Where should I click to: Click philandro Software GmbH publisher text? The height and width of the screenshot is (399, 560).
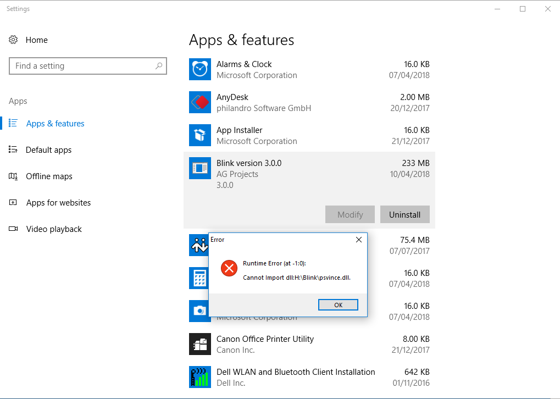[264, 108]
